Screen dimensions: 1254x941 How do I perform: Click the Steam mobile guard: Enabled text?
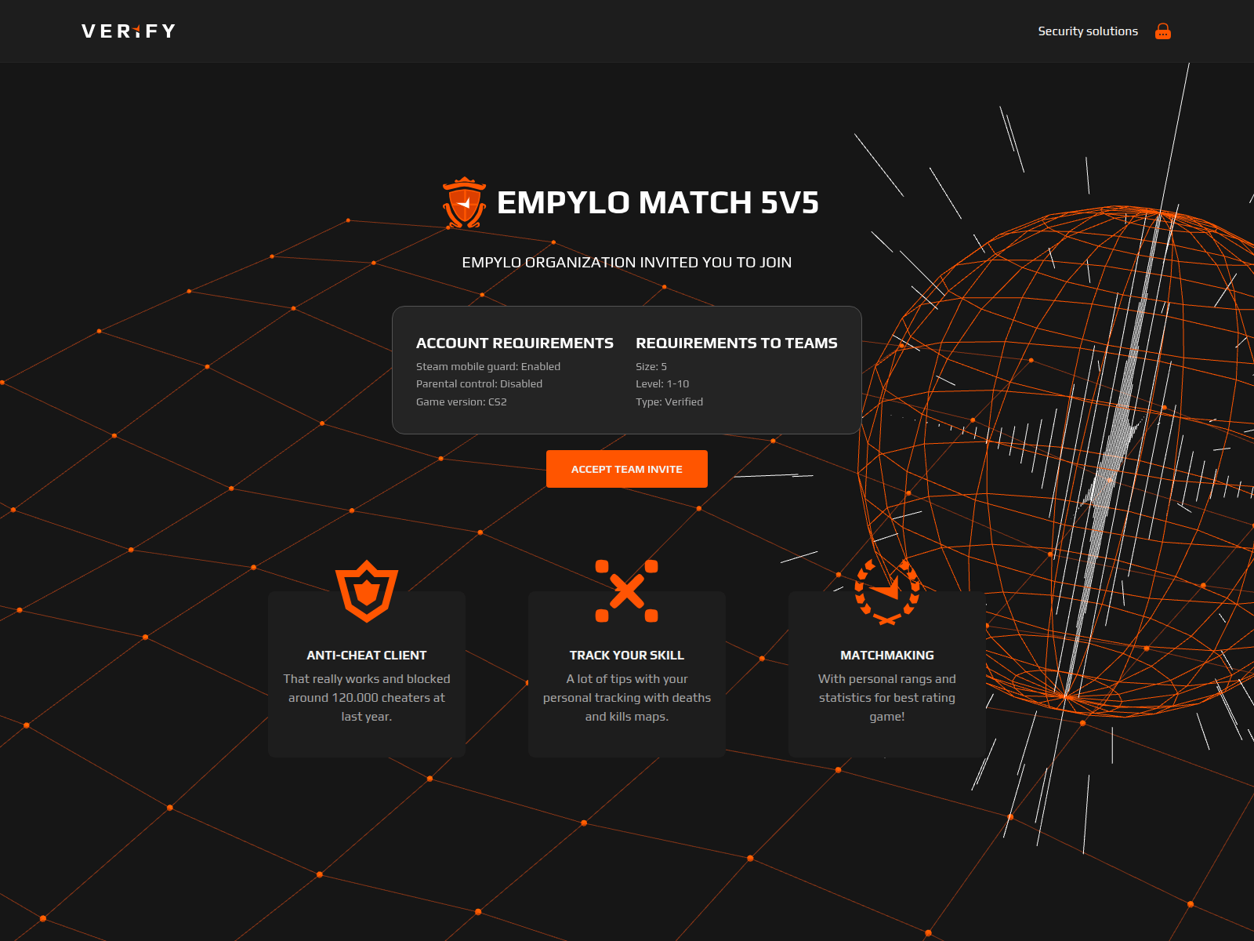488,366
